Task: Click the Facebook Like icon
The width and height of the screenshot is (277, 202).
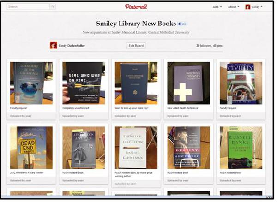Action: 182,24
